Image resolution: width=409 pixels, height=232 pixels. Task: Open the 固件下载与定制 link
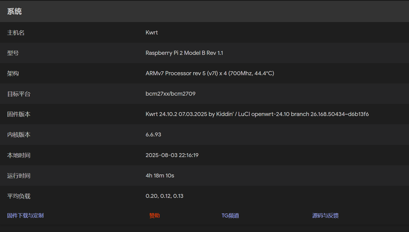(x=25, y=215)
